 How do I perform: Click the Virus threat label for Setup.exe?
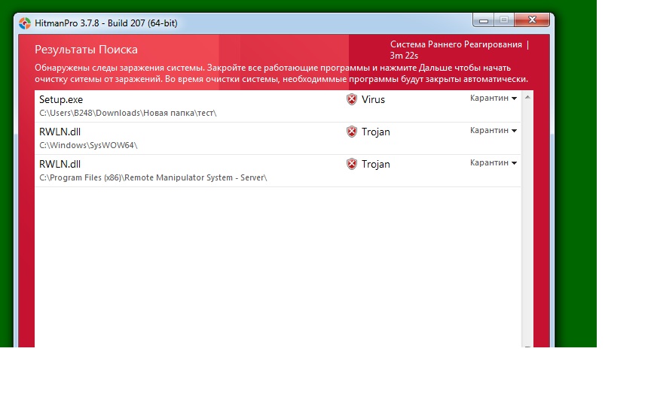pyautogui.click(x=373, y=99)
